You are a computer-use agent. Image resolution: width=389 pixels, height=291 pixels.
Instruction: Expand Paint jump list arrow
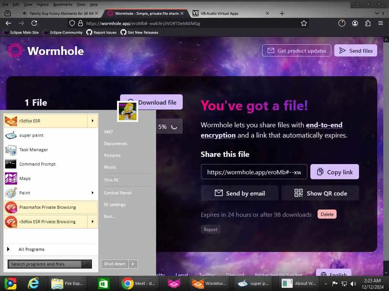(x=93, y=193)
